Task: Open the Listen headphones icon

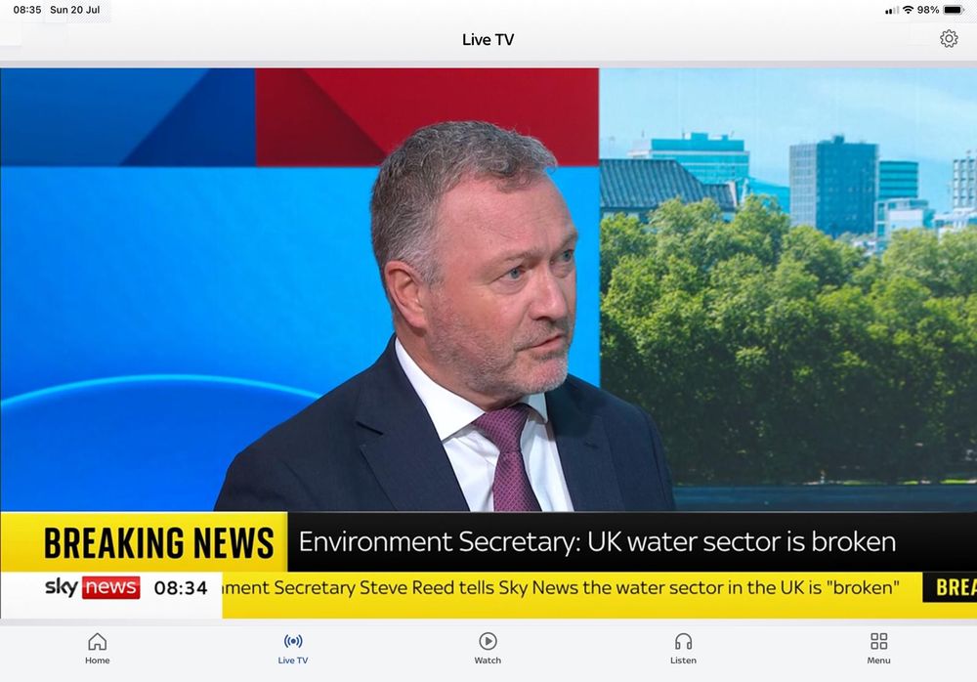Action: [684, 642]
